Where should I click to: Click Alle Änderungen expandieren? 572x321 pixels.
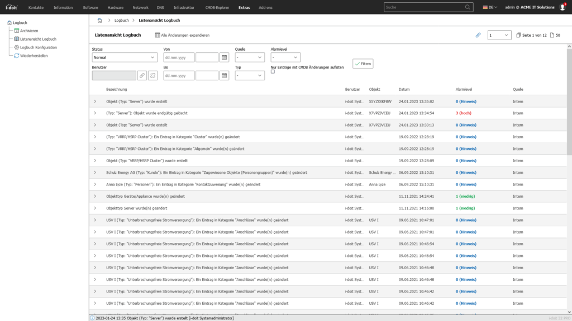(182, 35)
